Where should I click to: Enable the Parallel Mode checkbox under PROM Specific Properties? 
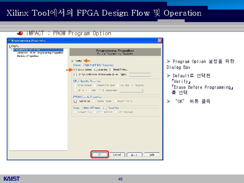tap(94, 101)
